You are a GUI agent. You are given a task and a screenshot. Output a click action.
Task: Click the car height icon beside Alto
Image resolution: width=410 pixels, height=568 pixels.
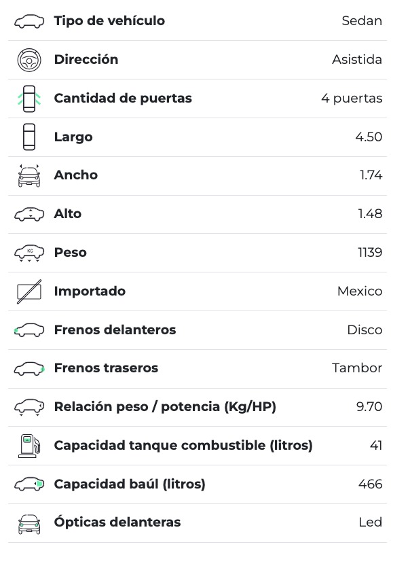tap(29, 214)
